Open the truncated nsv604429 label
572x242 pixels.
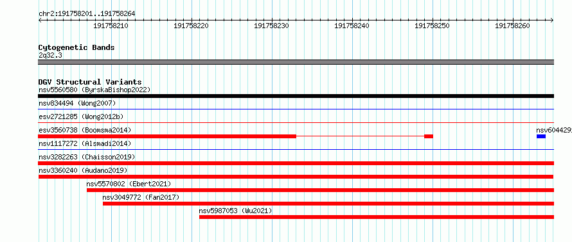(x=554, y=130)
